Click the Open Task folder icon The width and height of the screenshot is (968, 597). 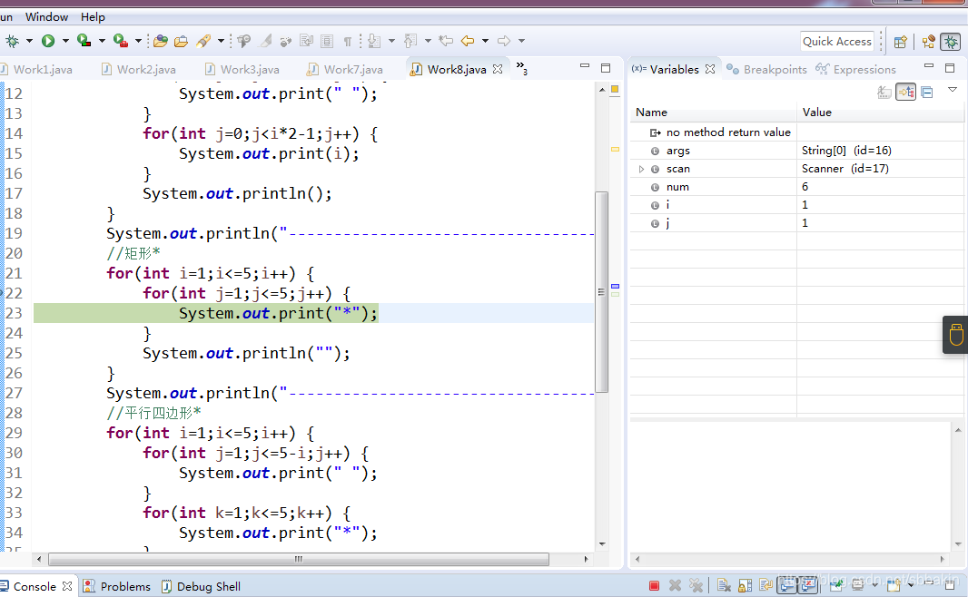point(181,42)
